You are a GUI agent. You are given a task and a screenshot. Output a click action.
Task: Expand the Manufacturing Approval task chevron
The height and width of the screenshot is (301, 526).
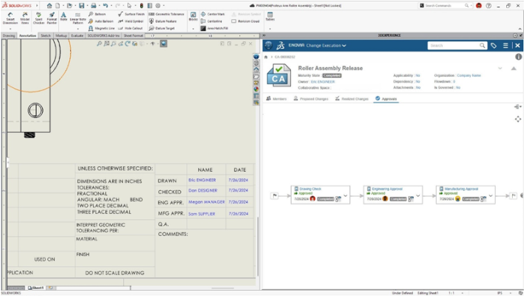[491, 196]
